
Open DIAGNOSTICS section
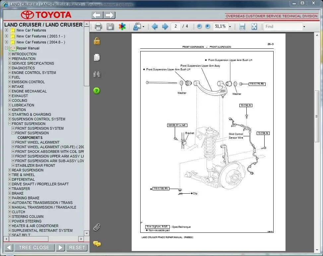tap(23, 68)
